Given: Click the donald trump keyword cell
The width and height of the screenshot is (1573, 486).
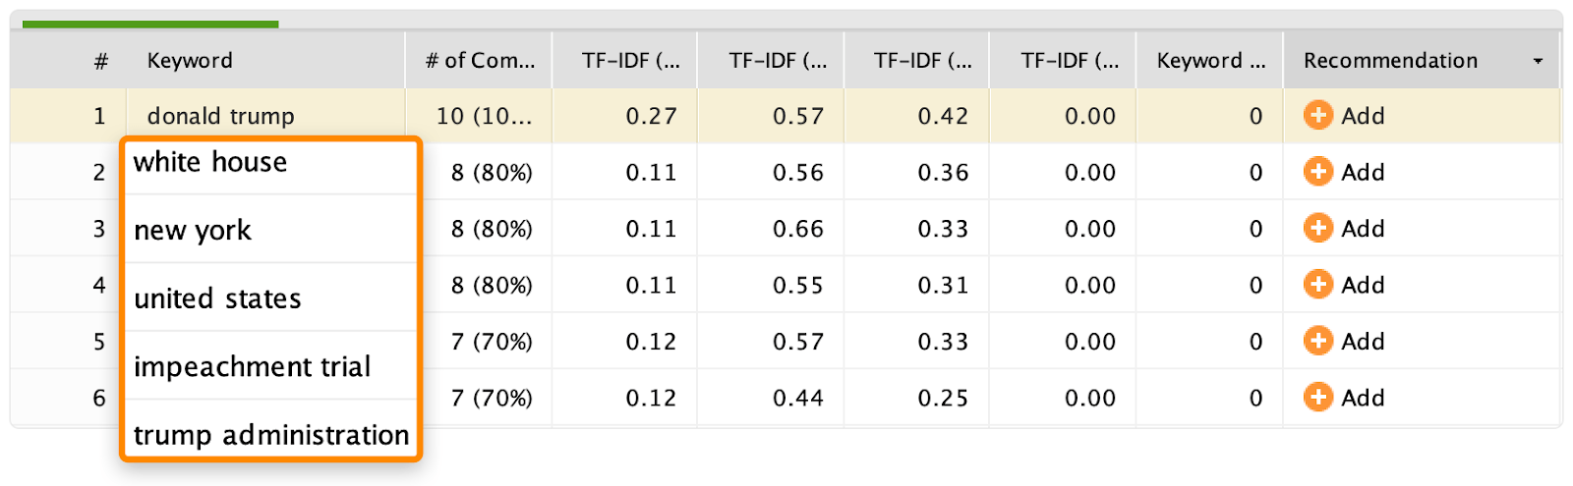Looking at the screenshot, I should pyautogui.click(x=220, y=116).
